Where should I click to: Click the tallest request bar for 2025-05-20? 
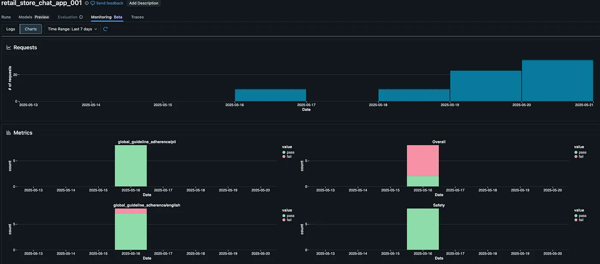[557, 82]
